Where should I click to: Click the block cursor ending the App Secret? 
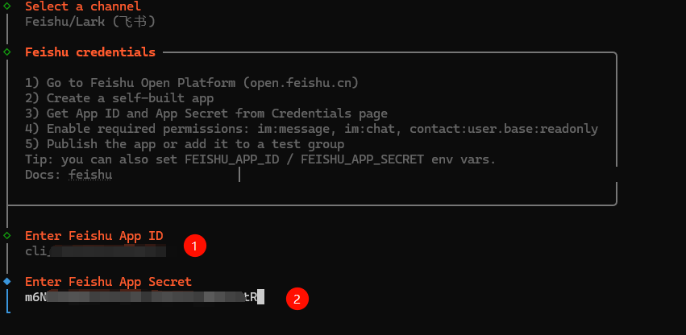[x=260, y=296]
